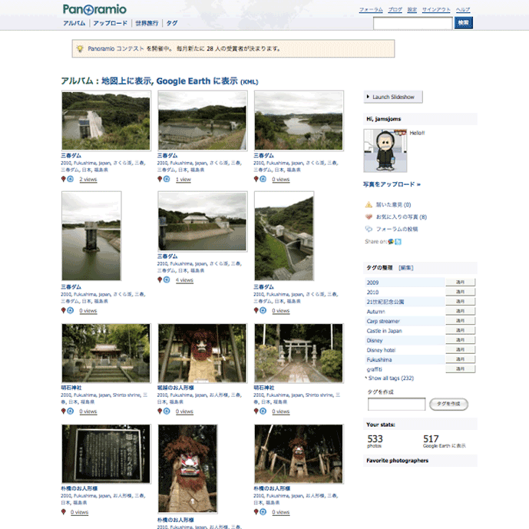Open the torii gate shrine photo thumbnail
This screenshot has height=529, width=529.
point(299,353)
